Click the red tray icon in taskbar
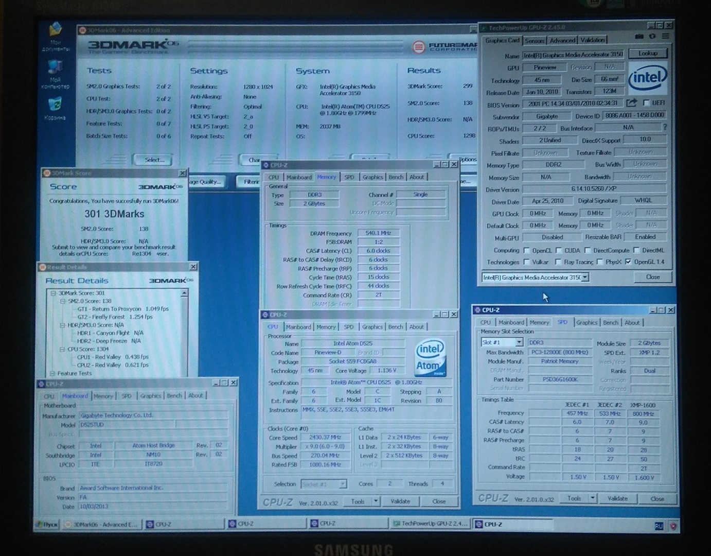The height and width of the screenshot is (556, 711). click(673, 526)
